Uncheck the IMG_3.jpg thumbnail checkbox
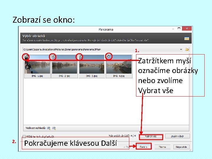The height and width of the screenshot is (159, 212). pos(80,56)
